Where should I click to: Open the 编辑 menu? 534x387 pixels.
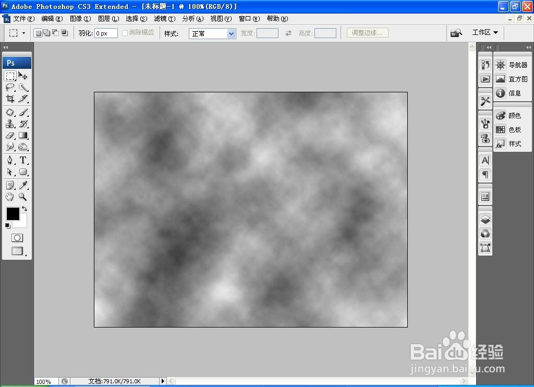[x=52, y=19]
